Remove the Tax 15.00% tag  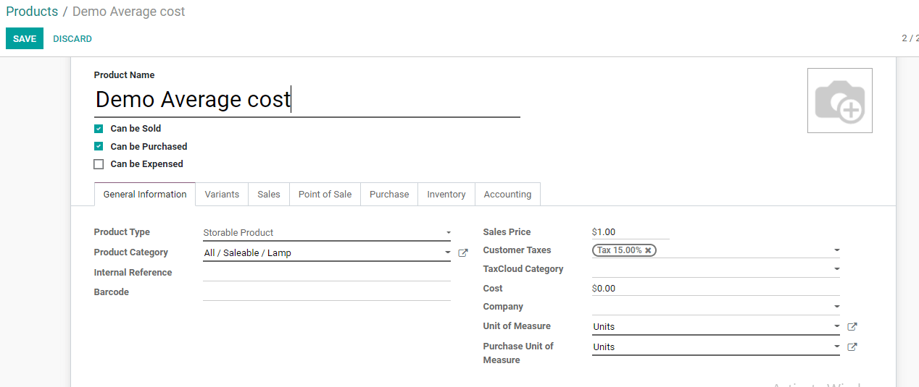[648, 250]
